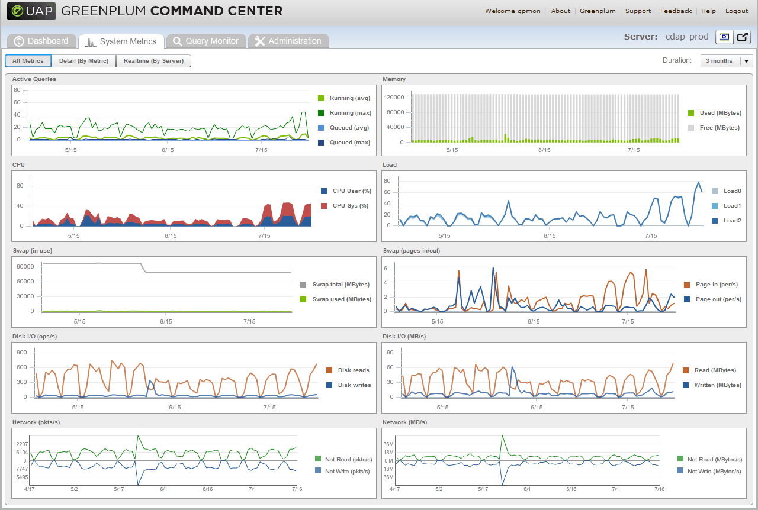Click the Written (MBytes) legend swatch
The height and width of the screenshot is (510, 758).
pos(686,385)
